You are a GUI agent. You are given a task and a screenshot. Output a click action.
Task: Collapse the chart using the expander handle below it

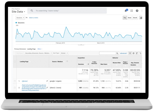click(81, 44)
